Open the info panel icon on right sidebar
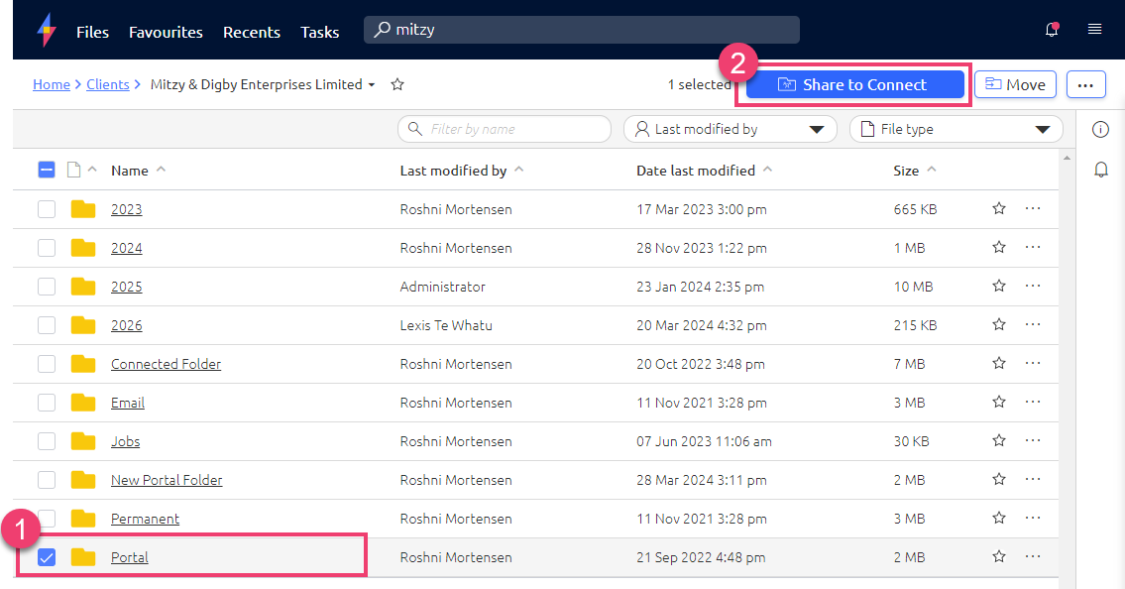The image size is (1125, 589). 1100,128
